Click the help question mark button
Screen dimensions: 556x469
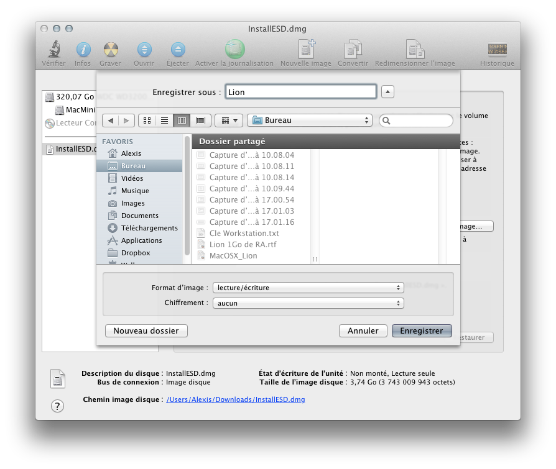point(57,406)
